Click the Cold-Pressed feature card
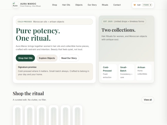The height and width of the screenshot is (125, 167). pyautogui.click(x=109, y=72)
